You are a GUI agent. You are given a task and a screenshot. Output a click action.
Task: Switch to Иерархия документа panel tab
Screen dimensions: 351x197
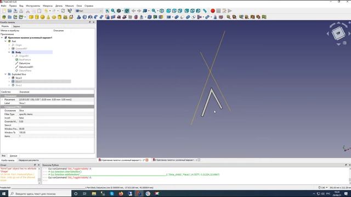pyautogui.click(x=29, y=160)
